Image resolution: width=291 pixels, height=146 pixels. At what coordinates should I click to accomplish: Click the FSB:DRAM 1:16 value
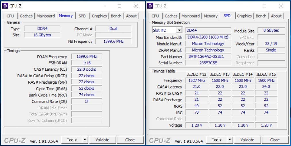coord(87,63)
